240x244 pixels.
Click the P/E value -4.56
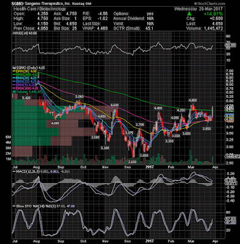click(x=103, y=13)
